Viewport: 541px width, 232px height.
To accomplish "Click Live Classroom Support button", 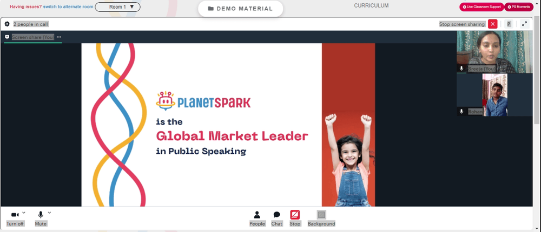I will point(481,7).
